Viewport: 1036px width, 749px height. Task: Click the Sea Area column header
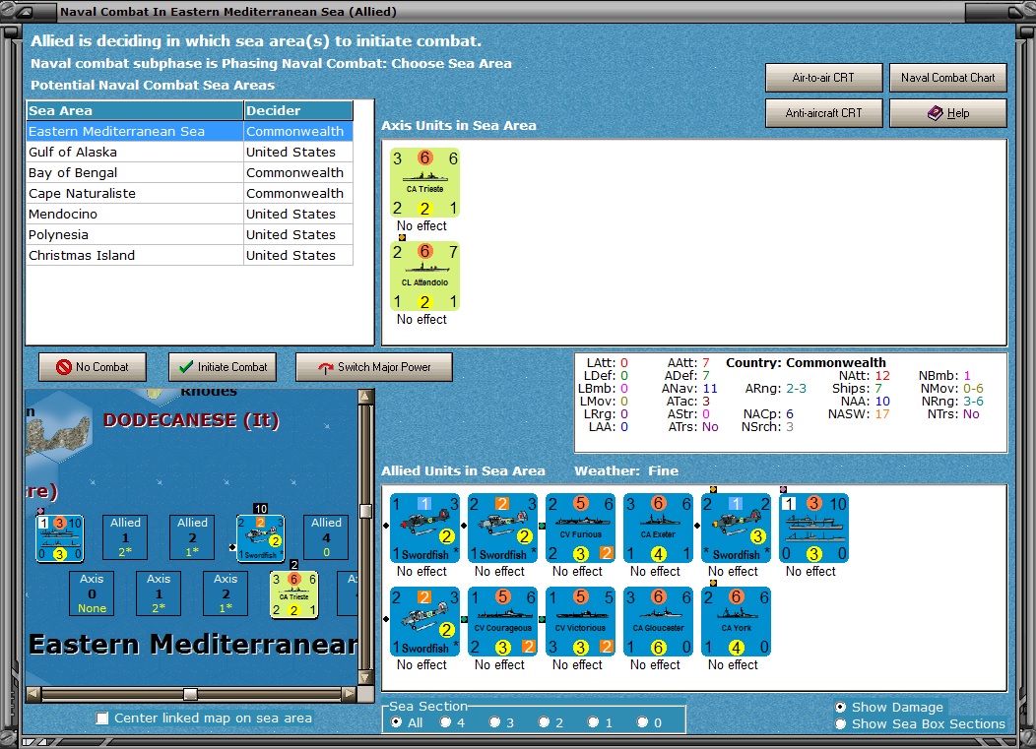(x=135, y=110)
